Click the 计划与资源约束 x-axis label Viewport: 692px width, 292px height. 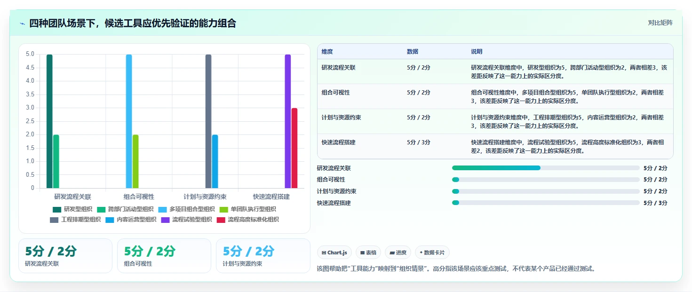click(205, 197)
